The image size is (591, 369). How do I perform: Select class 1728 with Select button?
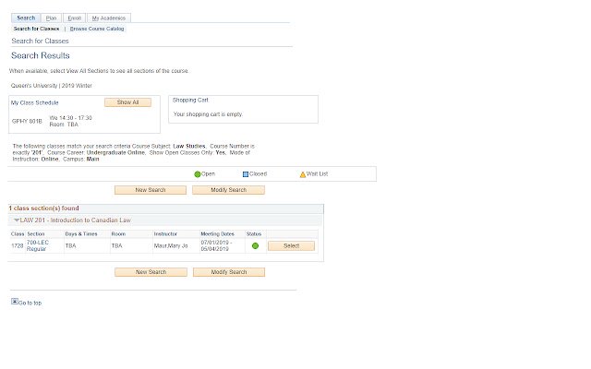tap(291, 246)
